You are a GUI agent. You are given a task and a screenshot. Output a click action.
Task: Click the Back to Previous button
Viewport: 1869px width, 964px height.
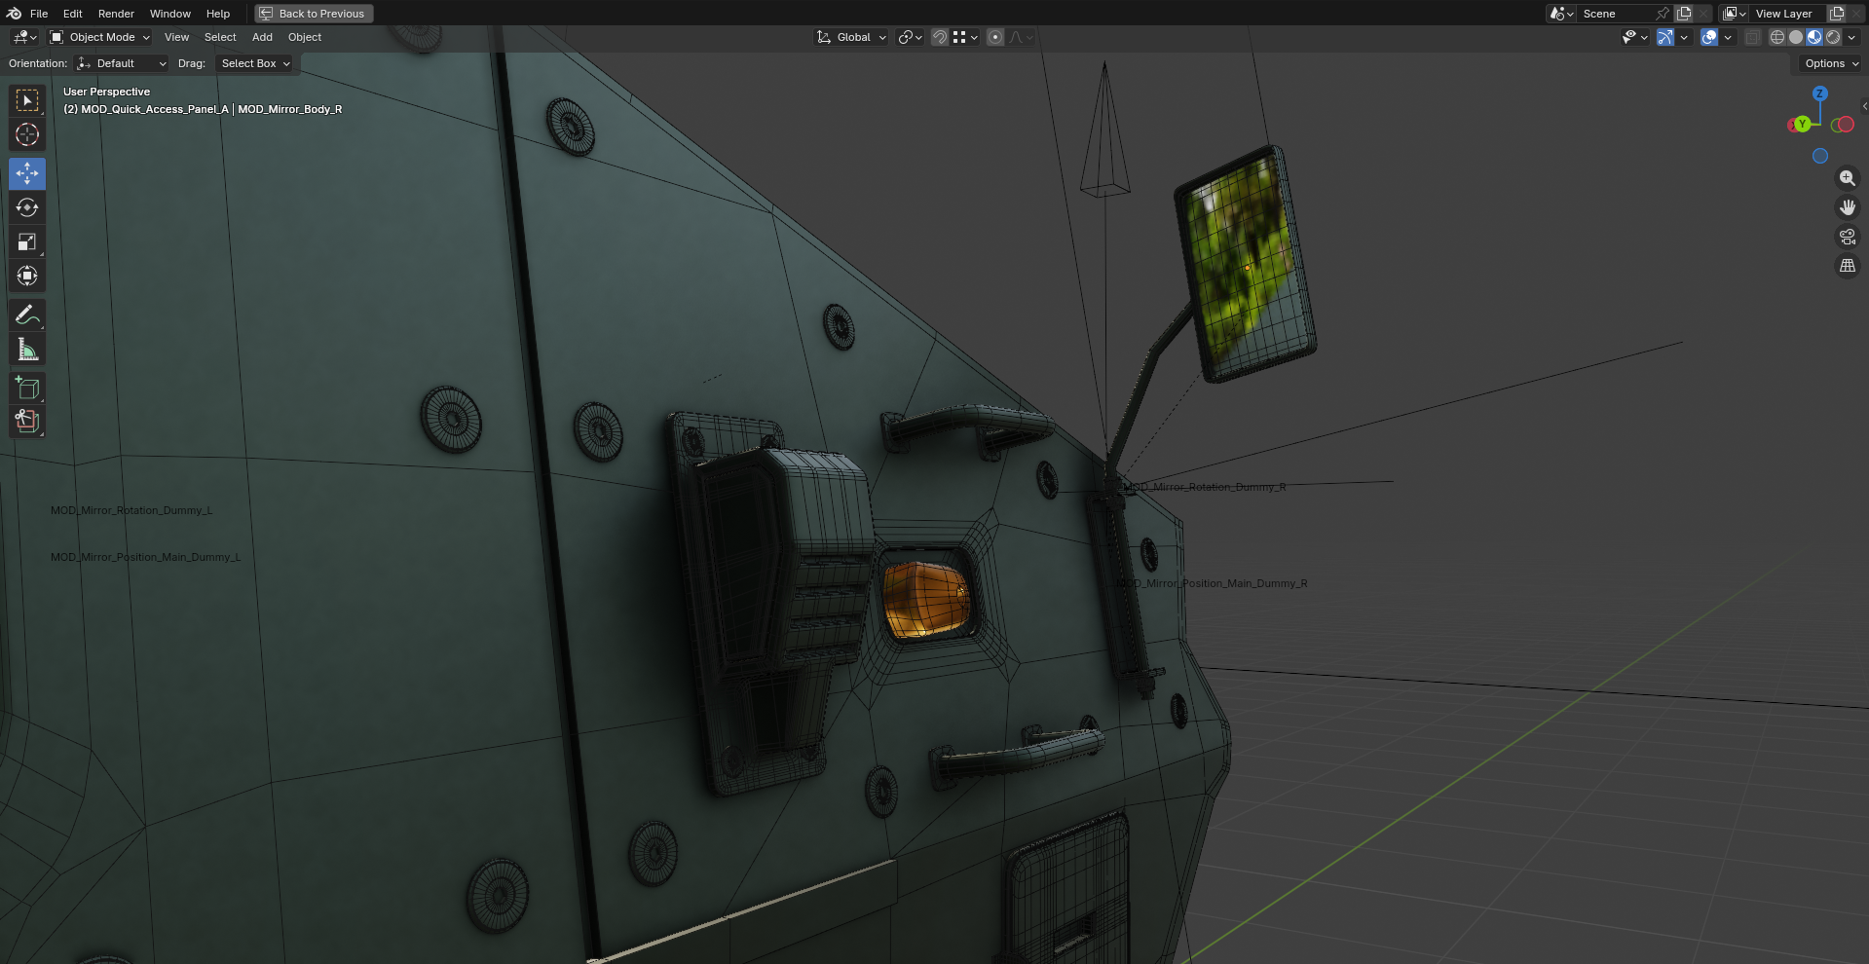(314, 14)
